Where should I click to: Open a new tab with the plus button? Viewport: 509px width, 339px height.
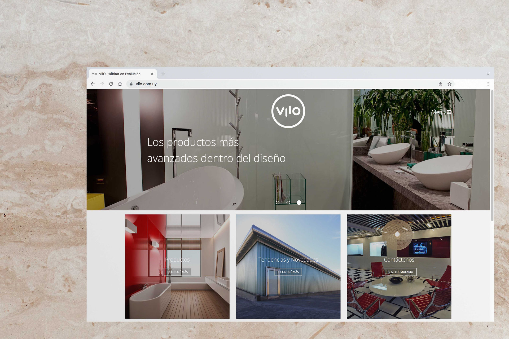163,74
